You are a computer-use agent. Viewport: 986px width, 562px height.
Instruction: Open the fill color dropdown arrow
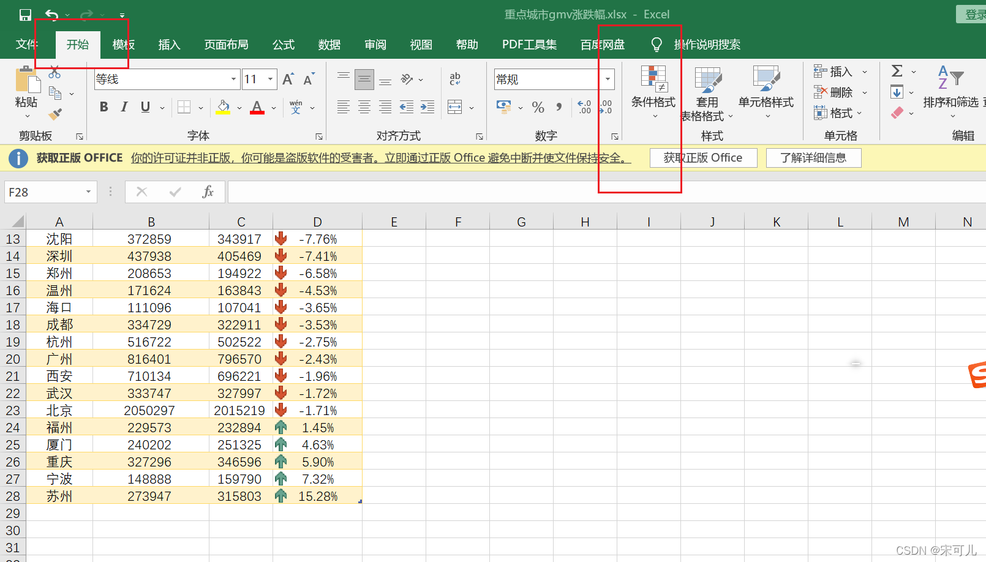click(x=239, y=108)
